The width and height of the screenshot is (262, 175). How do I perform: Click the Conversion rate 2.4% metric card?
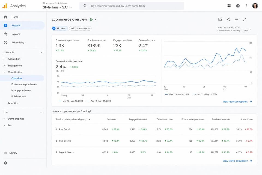tap(147, 45)
